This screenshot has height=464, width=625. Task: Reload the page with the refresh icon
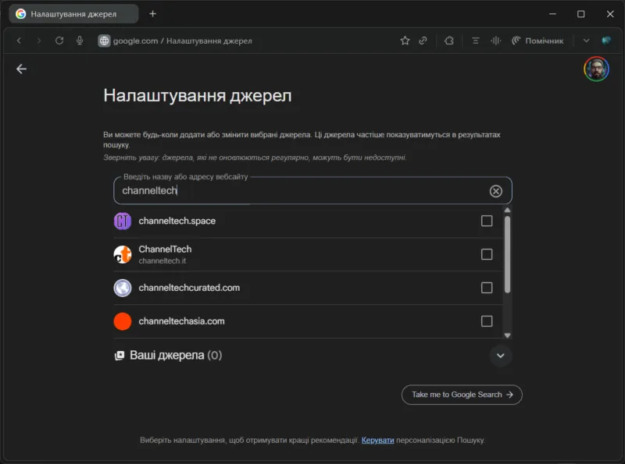[59, 41]
